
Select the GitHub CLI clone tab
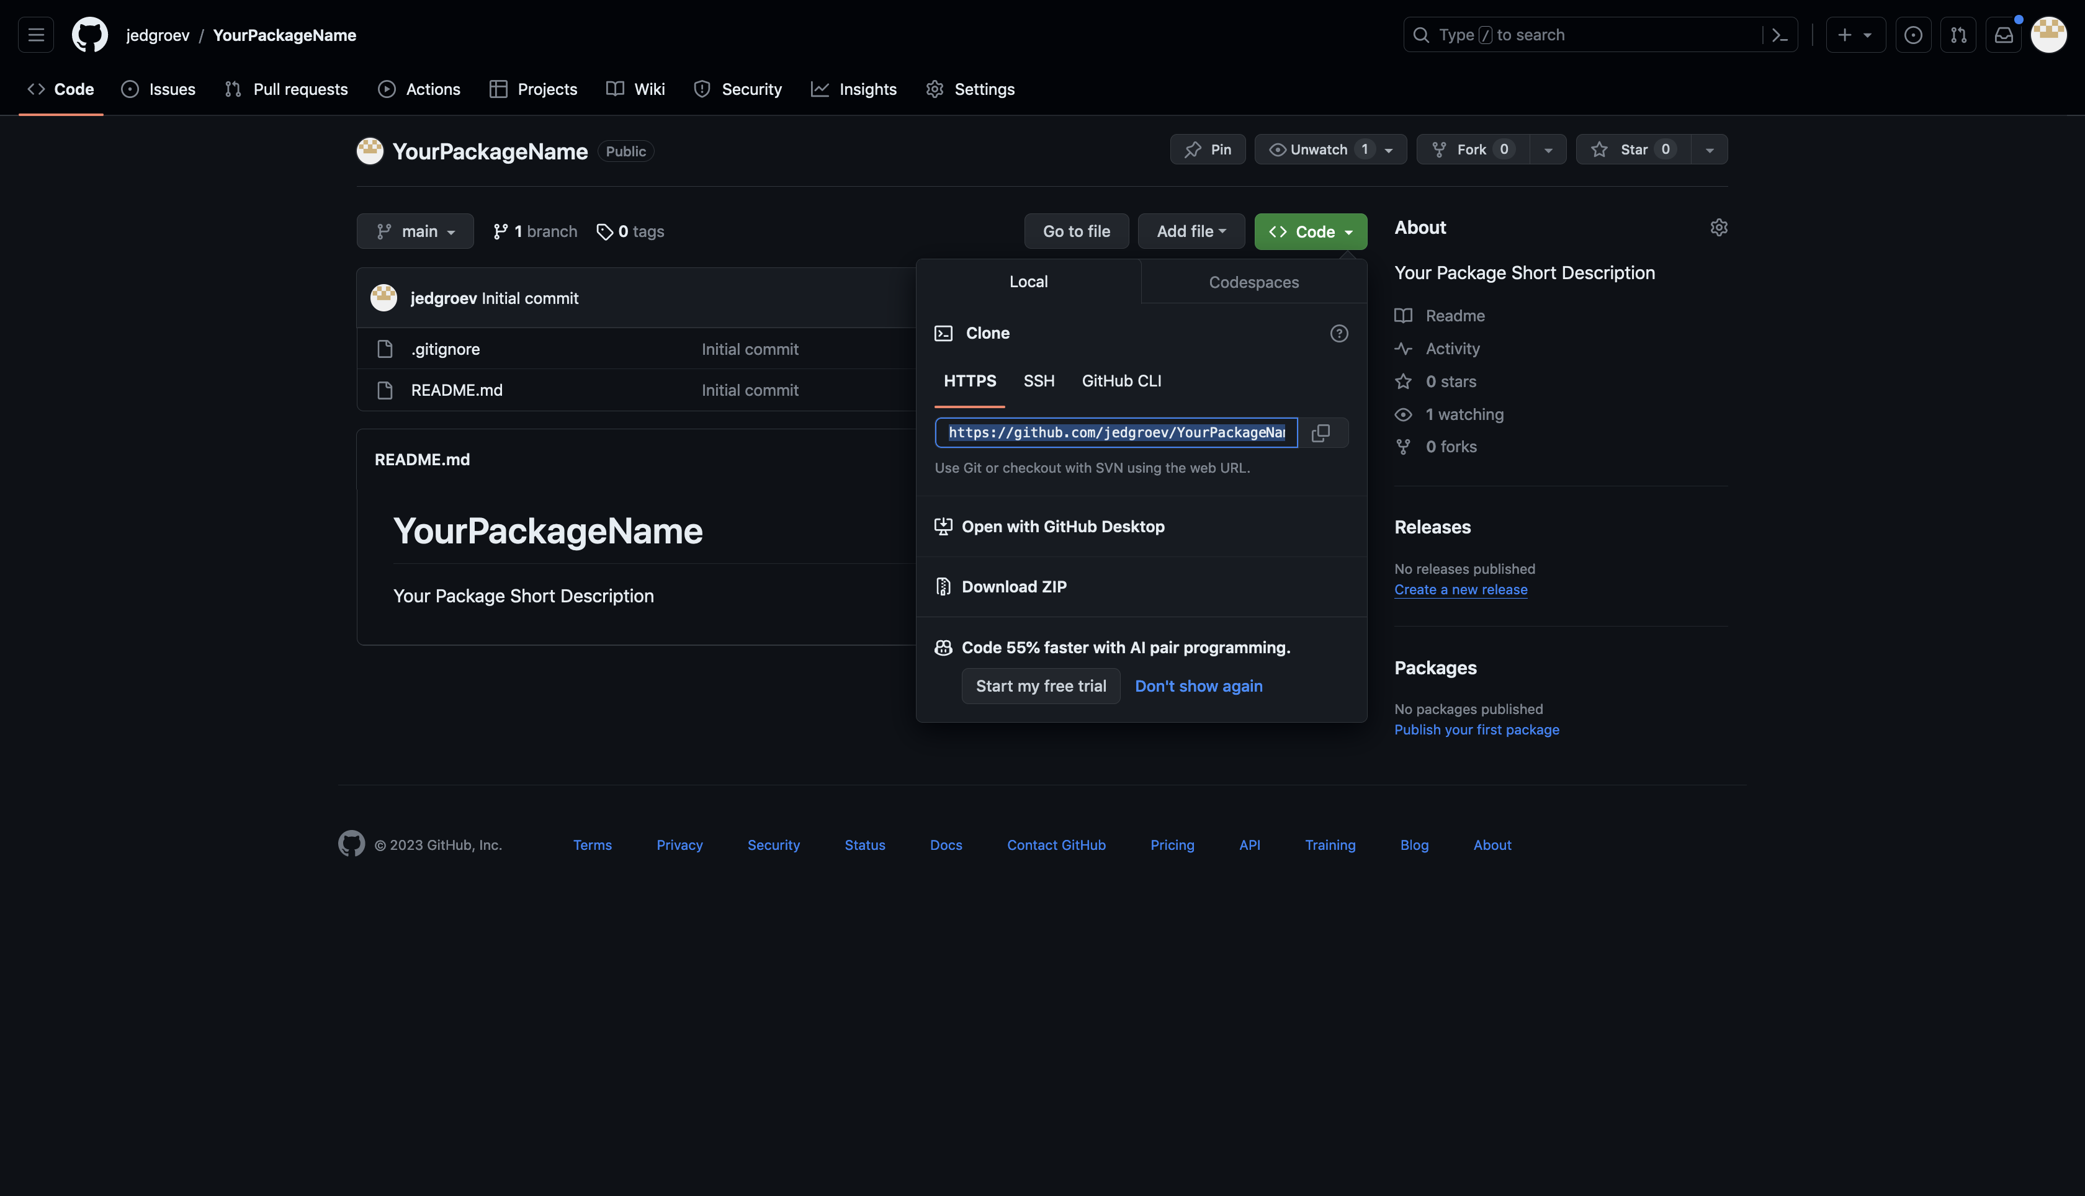click(x=1121, y=381)
